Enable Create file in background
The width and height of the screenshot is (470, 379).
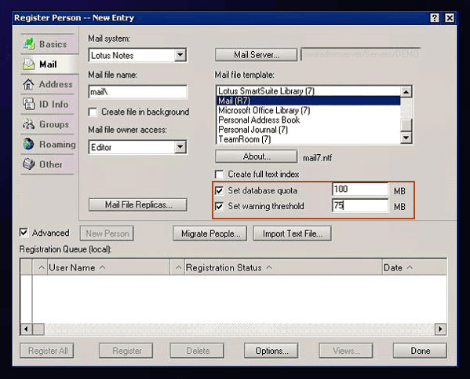pos(93,112)
